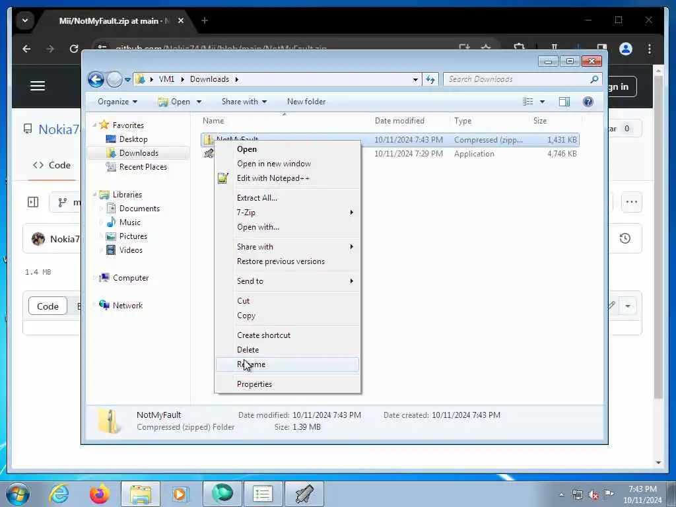
Task: Click the search magnifier icon in Explorer
Action: tap(594, 79)
